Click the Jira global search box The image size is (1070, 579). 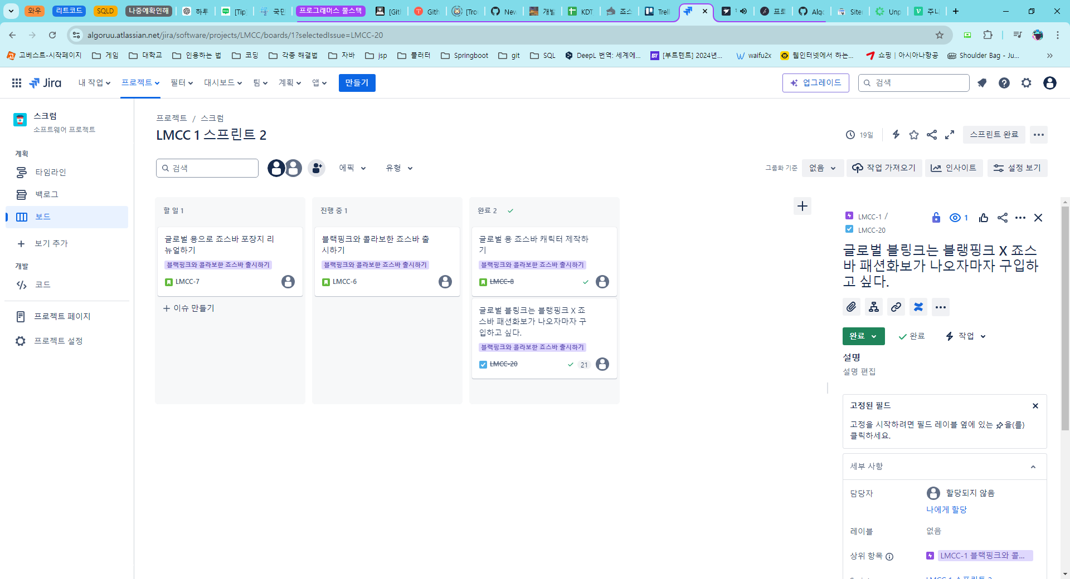[914, 83]
